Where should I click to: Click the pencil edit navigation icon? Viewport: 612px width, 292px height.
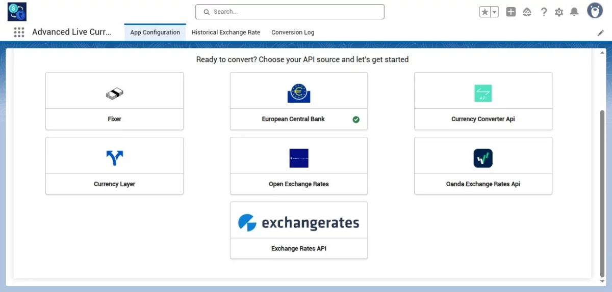tap(601, 33)
